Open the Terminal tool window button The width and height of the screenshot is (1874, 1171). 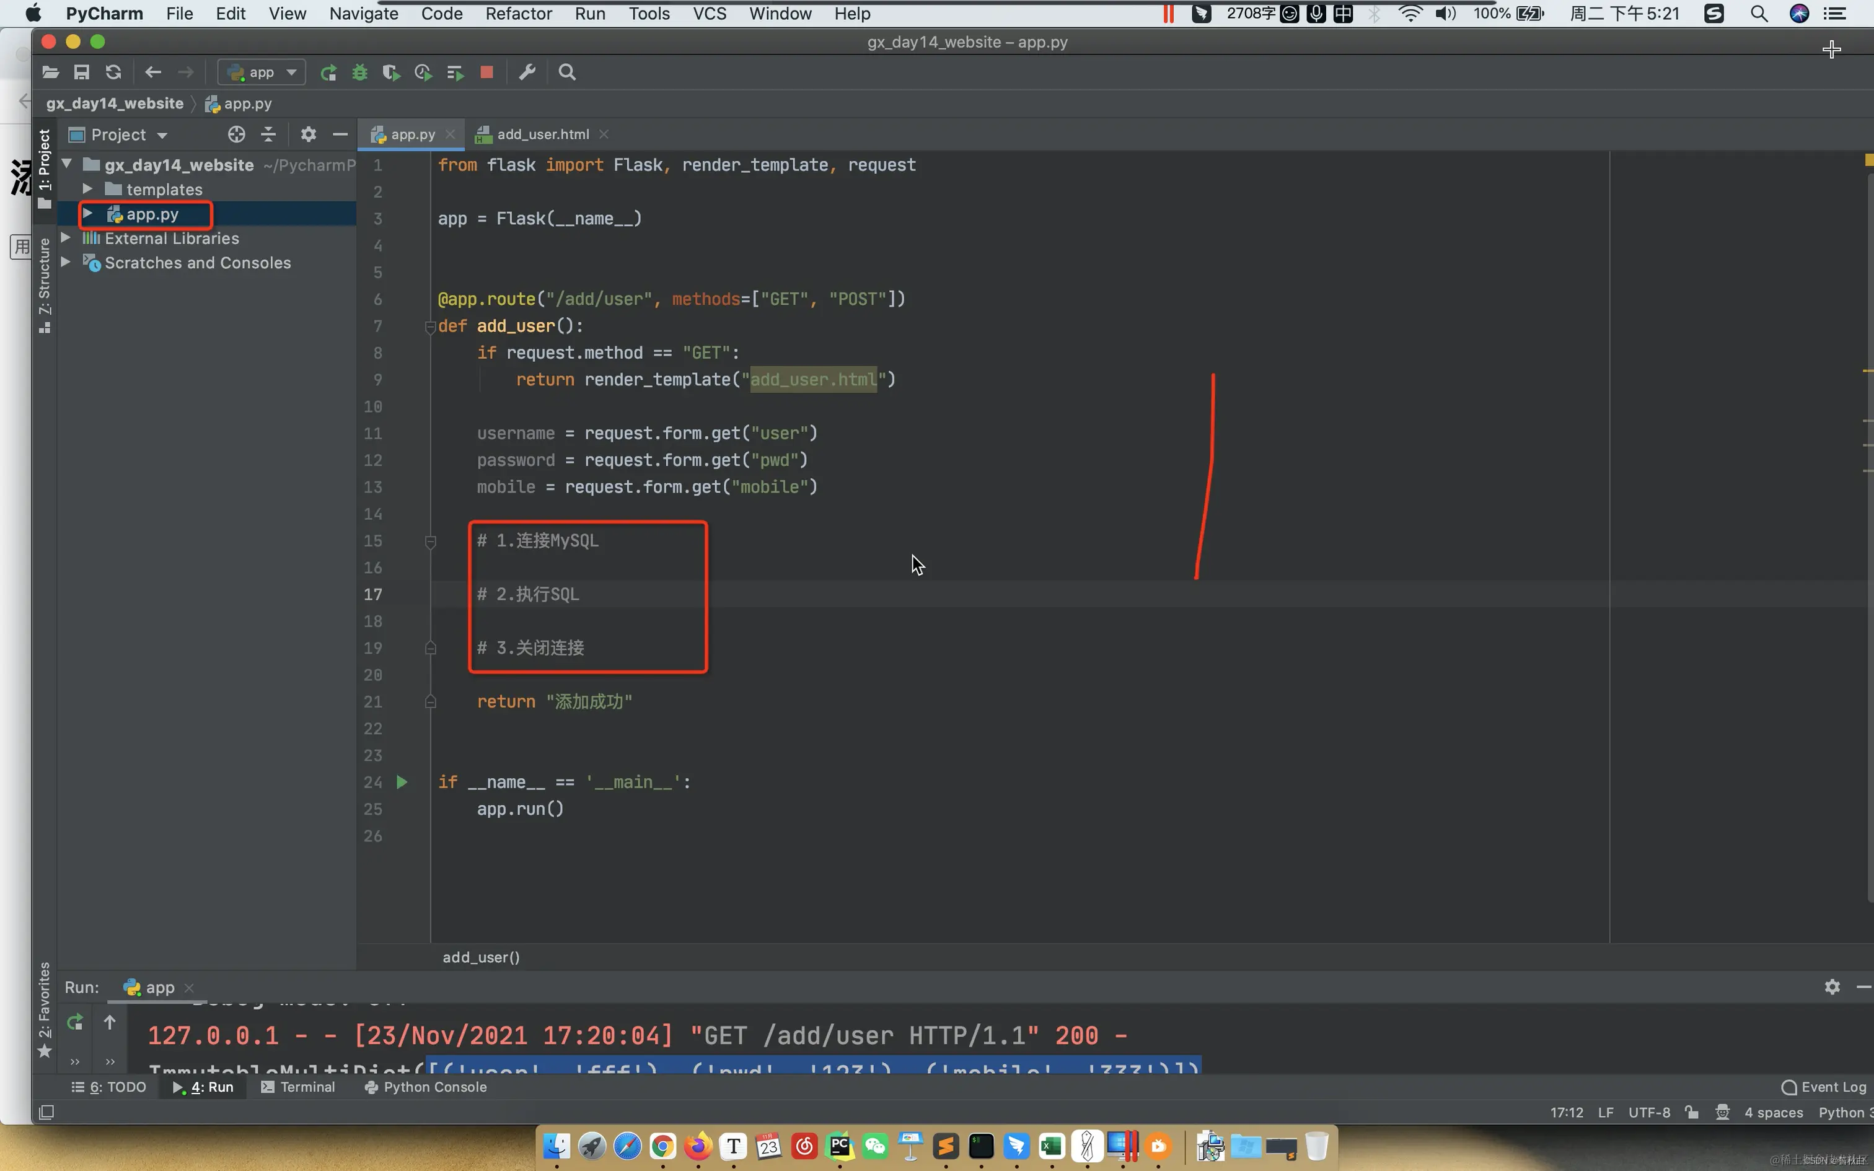(299, 1087)
